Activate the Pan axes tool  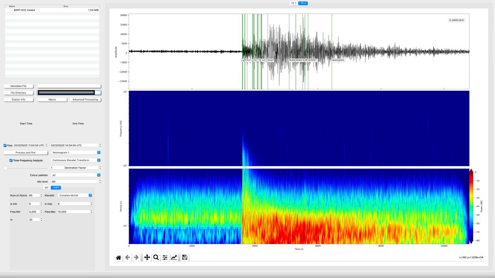[147, 257]
